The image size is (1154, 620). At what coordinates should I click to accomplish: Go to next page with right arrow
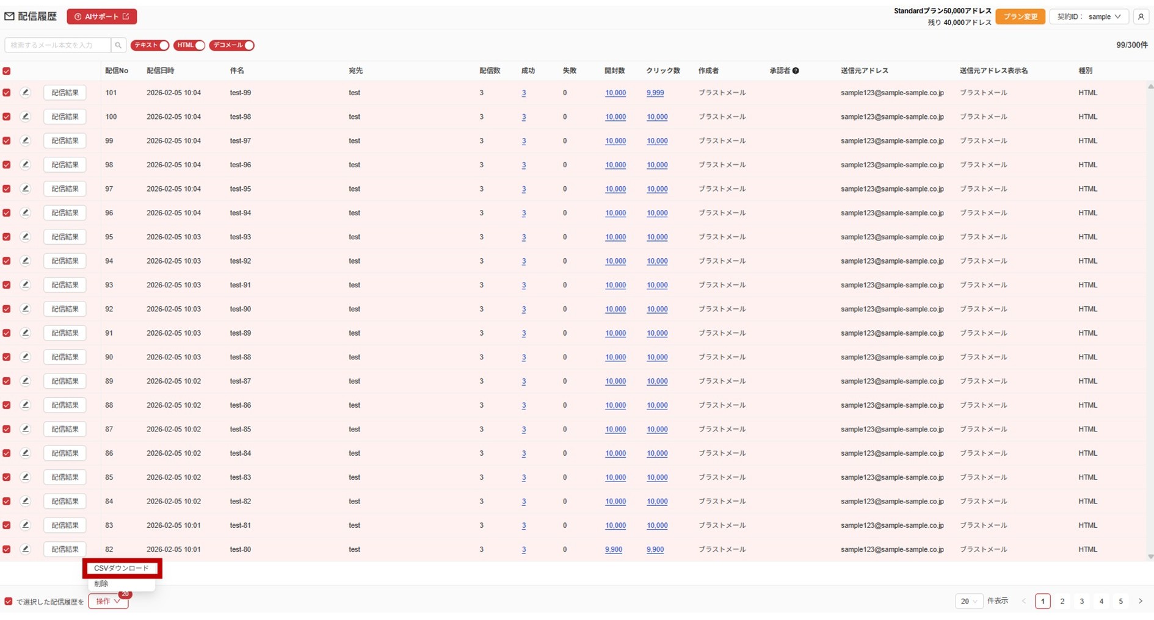(1140, 601)
